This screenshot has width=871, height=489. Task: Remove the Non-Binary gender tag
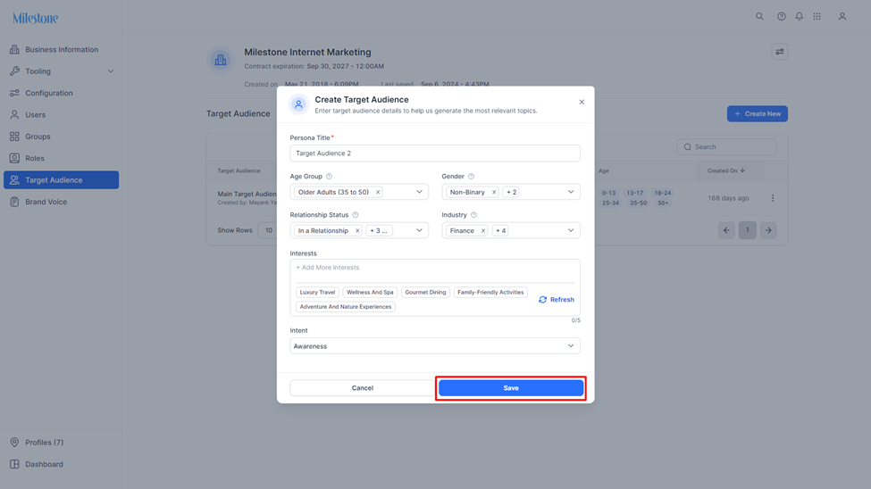tap(494, 192)
